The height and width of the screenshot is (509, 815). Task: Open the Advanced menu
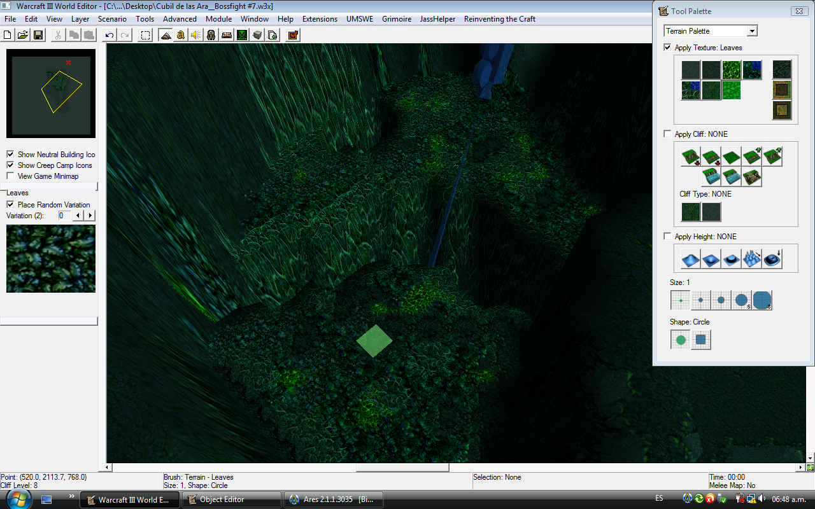click(x=180, y=19)
